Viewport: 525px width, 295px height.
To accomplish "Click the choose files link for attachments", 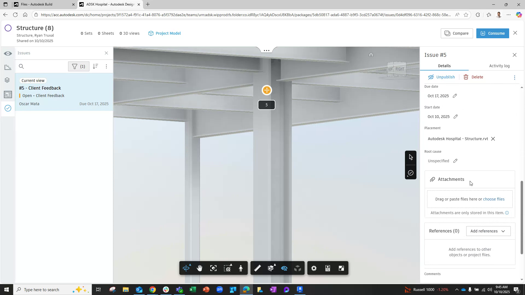I will (x=494, y=199).
